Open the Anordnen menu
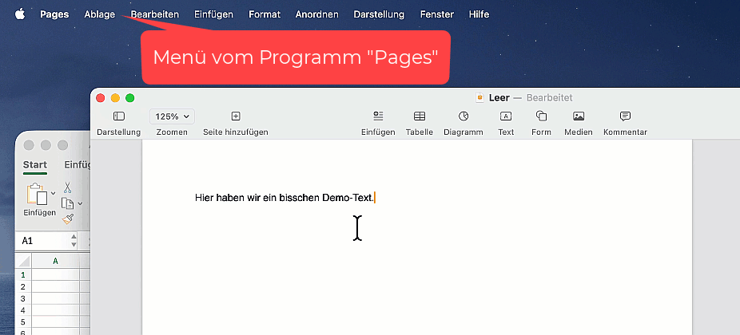 coord(317,14)
